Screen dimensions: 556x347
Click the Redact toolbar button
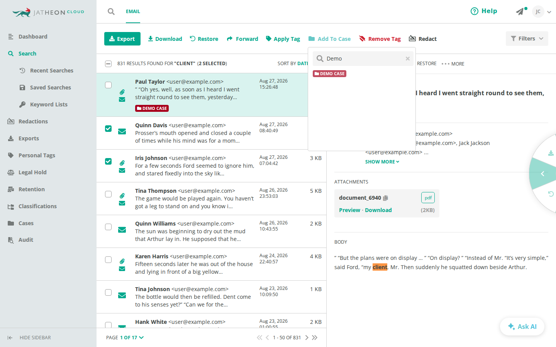423,39
